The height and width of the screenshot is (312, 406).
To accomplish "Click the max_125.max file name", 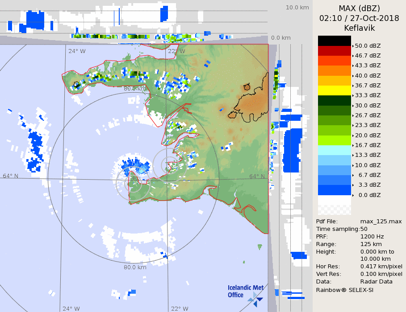I will 381,222.
